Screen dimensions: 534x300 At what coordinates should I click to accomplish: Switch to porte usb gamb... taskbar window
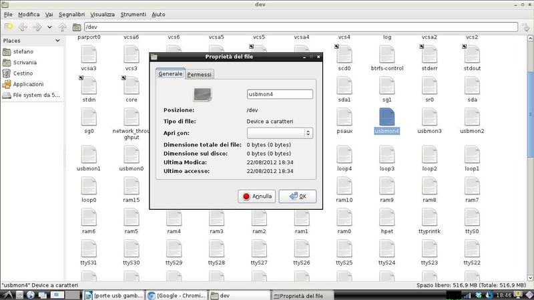(113, 295)
